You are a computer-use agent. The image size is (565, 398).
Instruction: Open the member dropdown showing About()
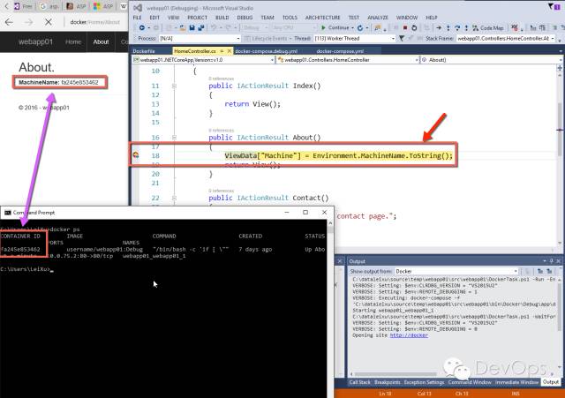tap(491, 60)
